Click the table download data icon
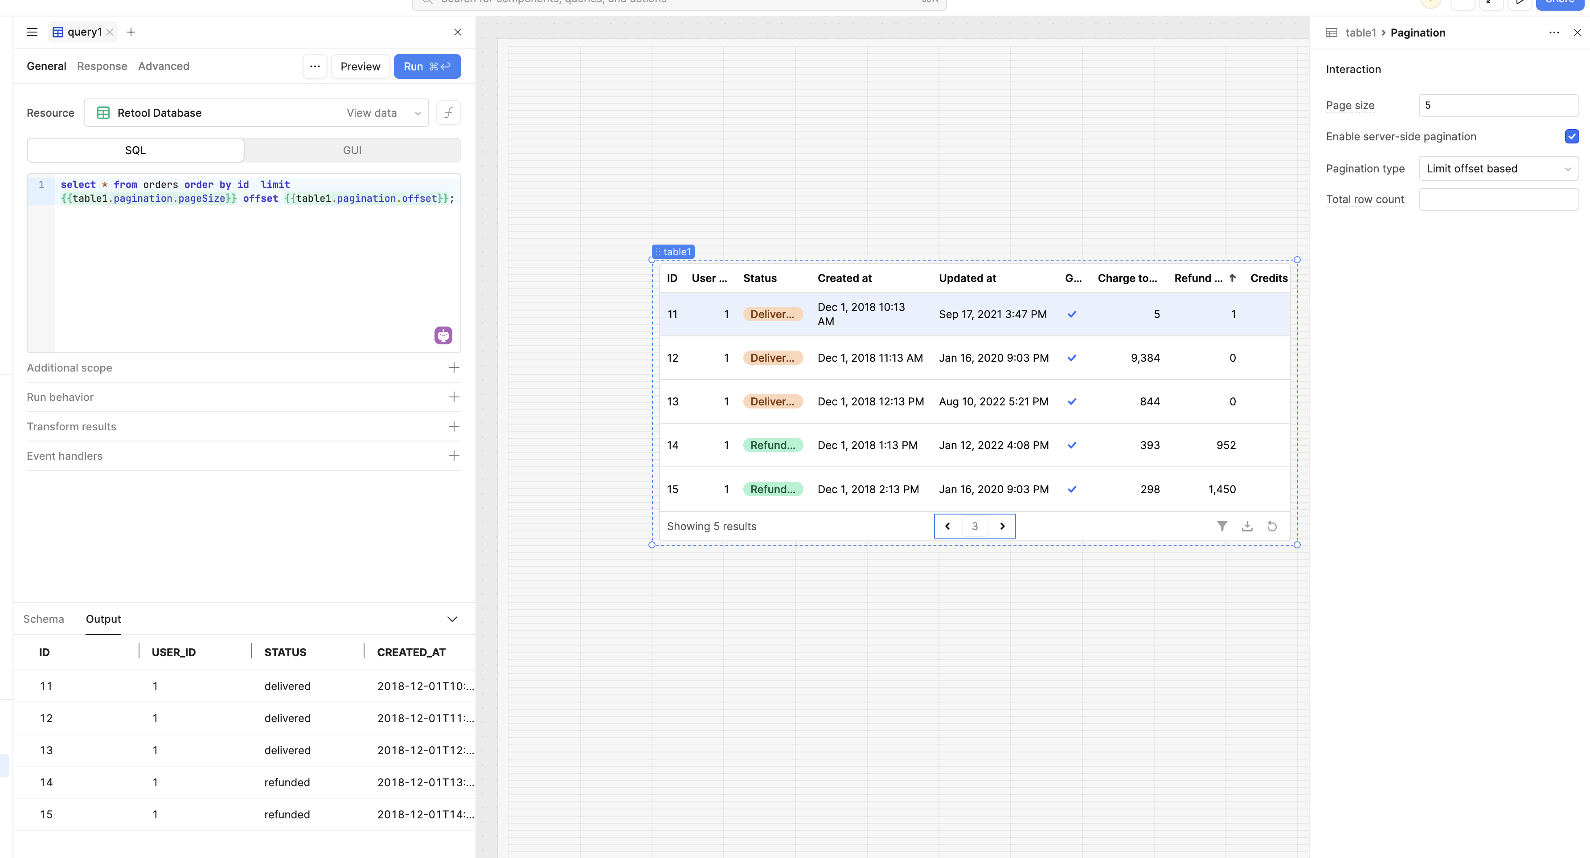Viewport: 1590px width, 858px height. pos(1247,526)
